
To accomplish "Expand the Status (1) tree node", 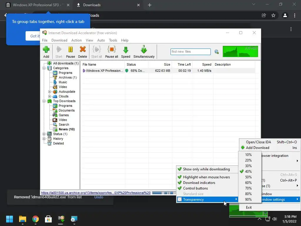I will [44, 134].
